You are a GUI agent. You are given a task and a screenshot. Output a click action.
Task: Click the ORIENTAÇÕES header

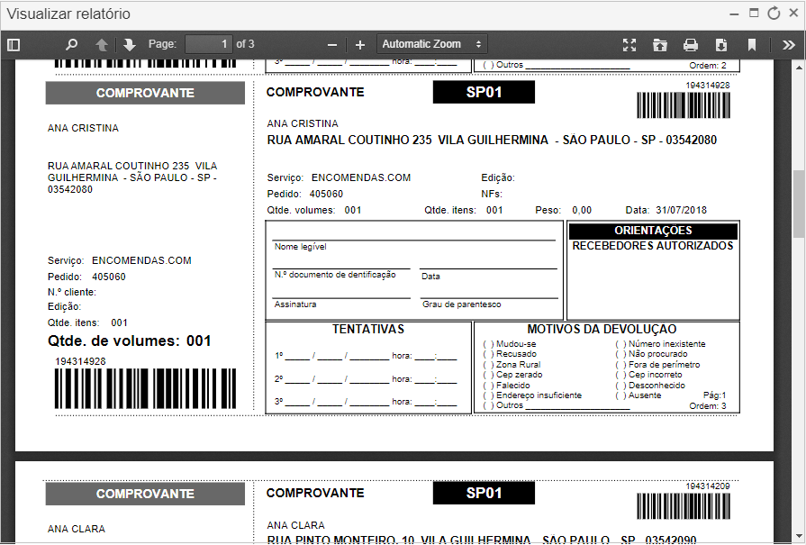[653, 231]
